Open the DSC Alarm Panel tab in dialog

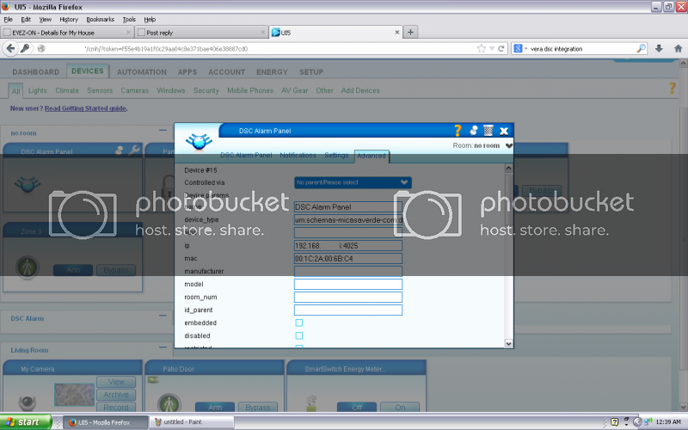click(x=246, y=156)
